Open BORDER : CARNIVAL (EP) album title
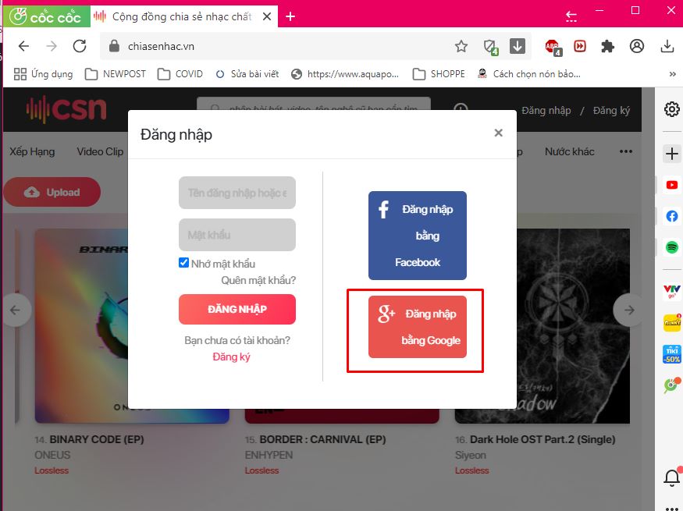683x511 pixels. click(x=323, y=440)
